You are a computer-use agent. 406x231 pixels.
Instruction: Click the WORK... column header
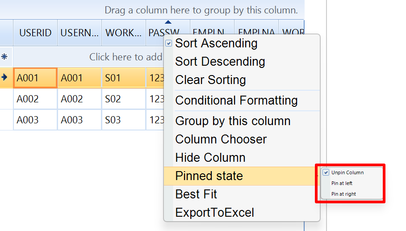[x=123, y=33]
